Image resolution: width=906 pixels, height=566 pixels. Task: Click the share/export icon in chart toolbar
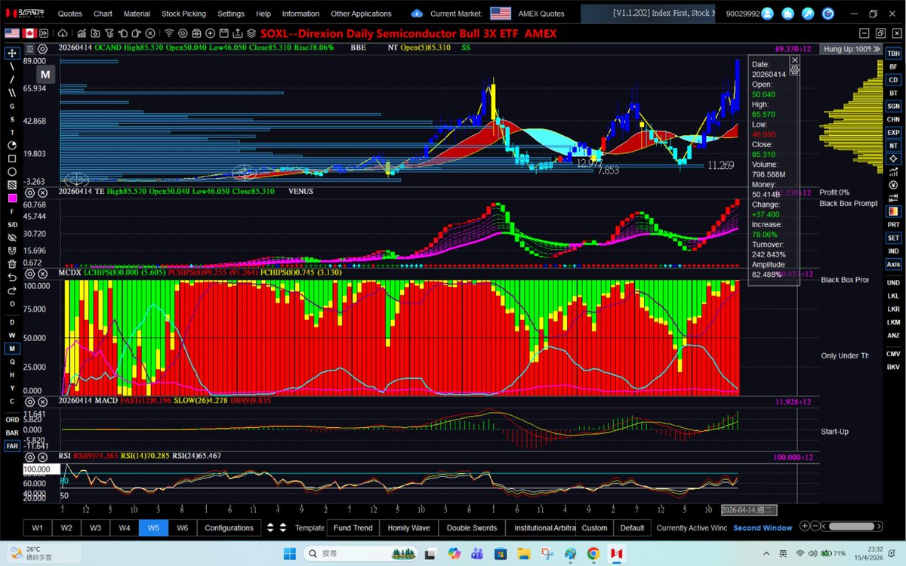[x=237, y=33]
